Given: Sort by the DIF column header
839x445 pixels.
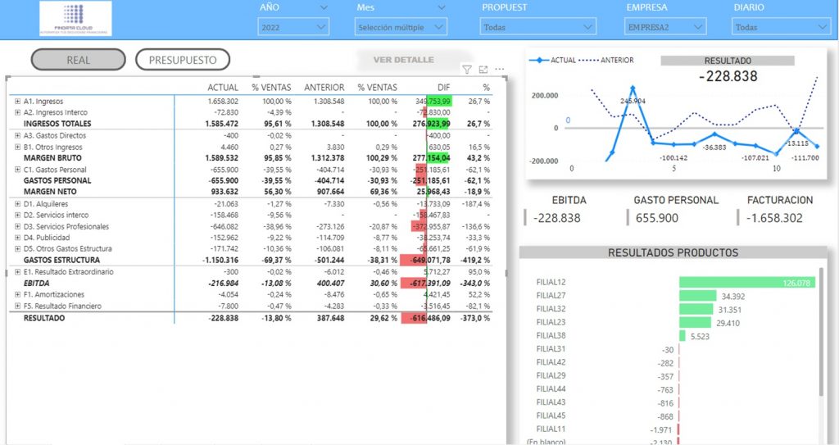Looking at the screenshot, I should point(443,87).
